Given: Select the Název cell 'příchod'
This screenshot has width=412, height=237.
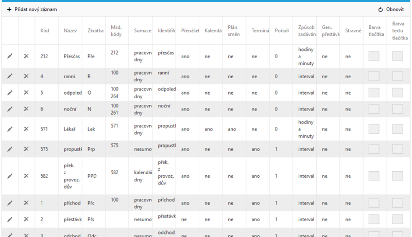Looking at the screenshot, I should 72,203.
